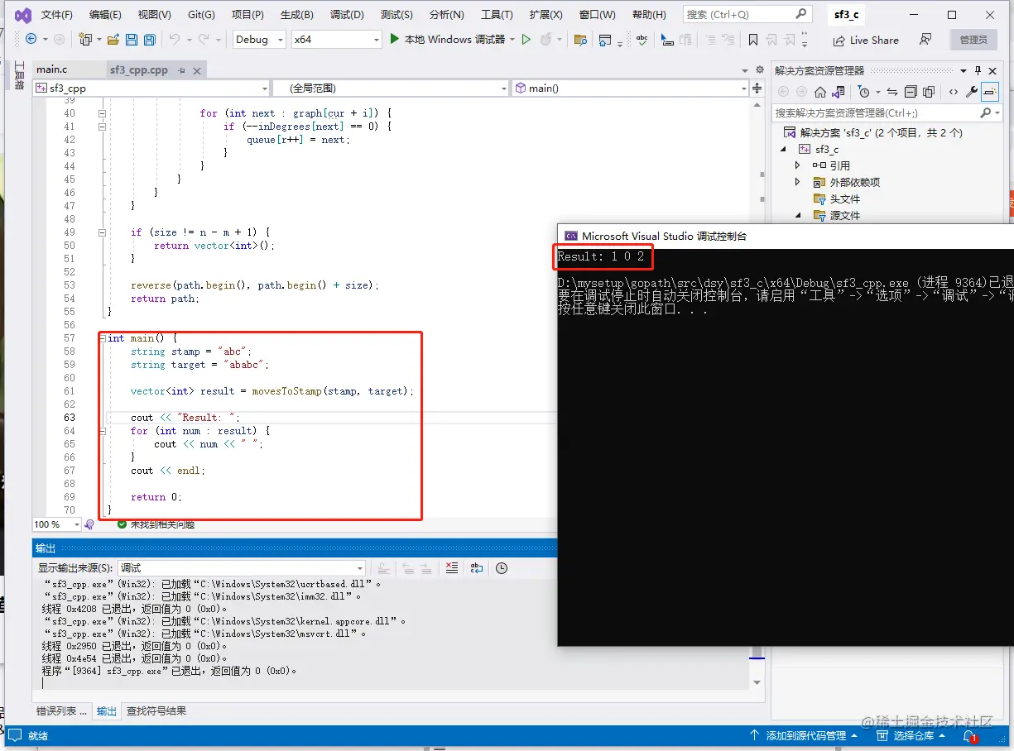
Task: Click the search box 搜索 (Ctrl+Q)
Action: pos(747,14)
